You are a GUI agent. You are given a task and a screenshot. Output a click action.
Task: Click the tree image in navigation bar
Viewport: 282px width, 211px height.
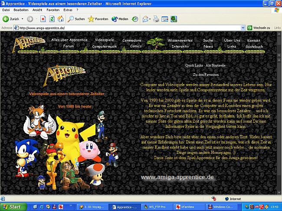[155, 44]
